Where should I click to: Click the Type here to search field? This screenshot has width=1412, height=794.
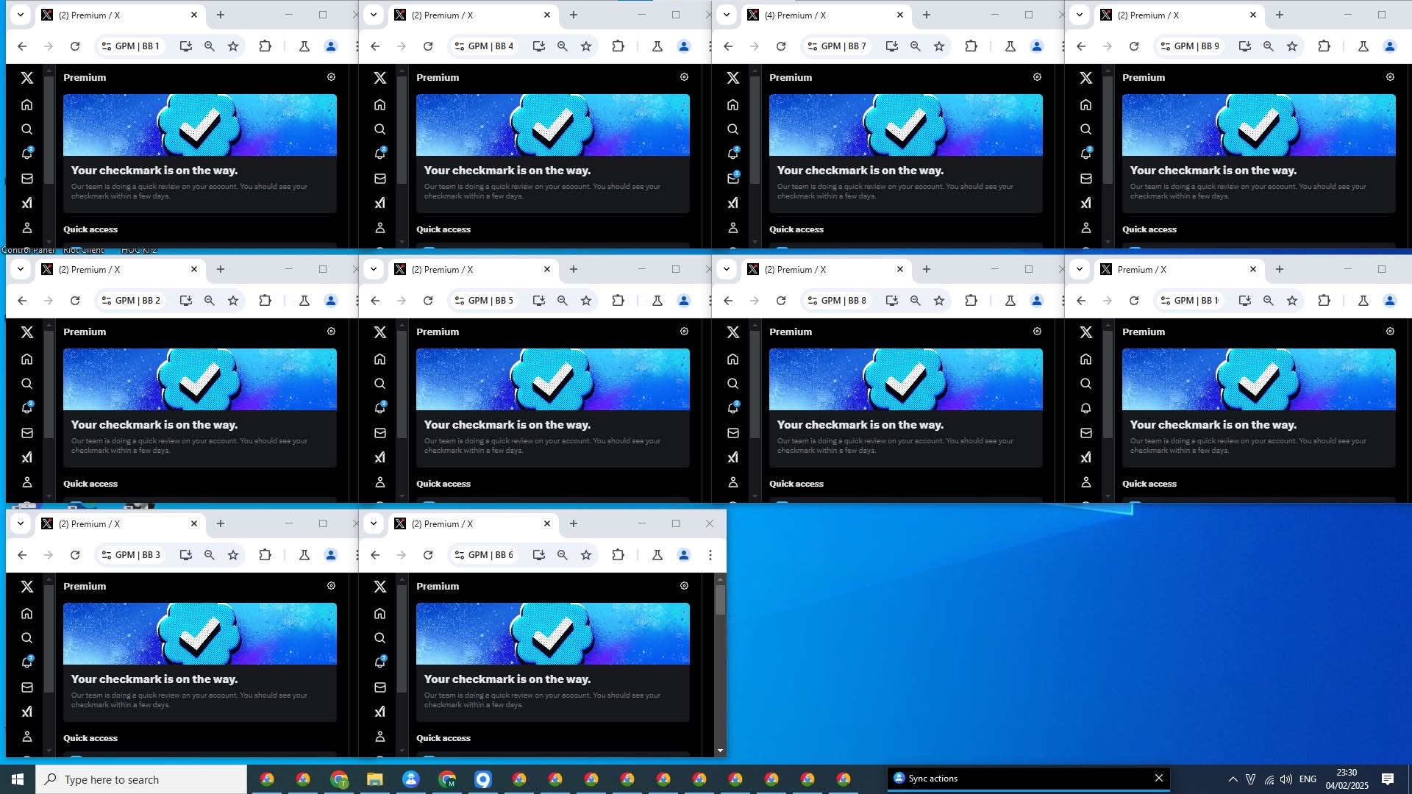click(x=141, y=779)
